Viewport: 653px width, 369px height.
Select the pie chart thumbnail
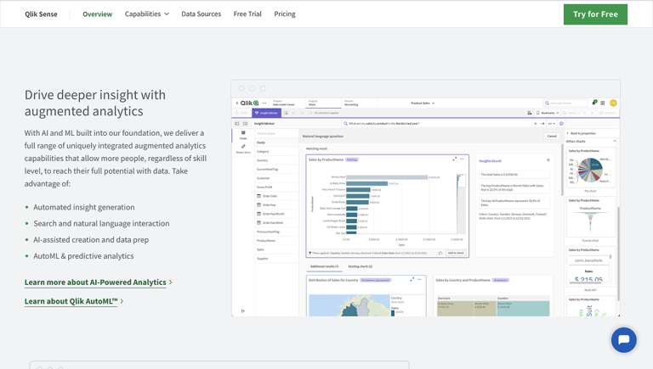589,171
